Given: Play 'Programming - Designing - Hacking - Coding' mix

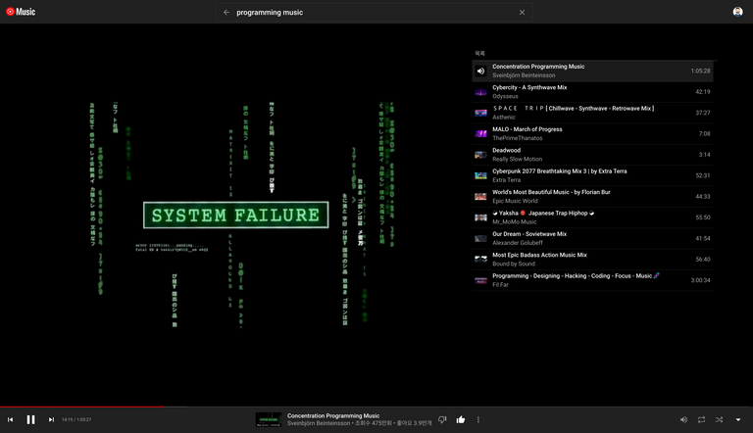Looking at the screenshot, I should coord(576,276).
